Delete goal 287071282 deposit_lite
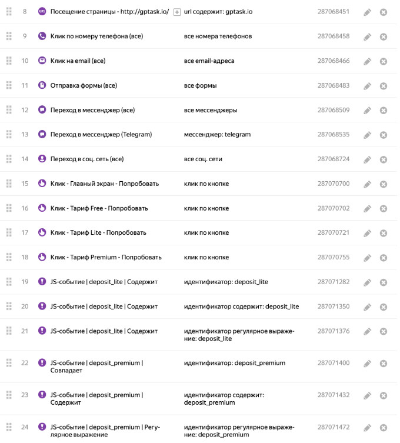 [x=384, y=282]
